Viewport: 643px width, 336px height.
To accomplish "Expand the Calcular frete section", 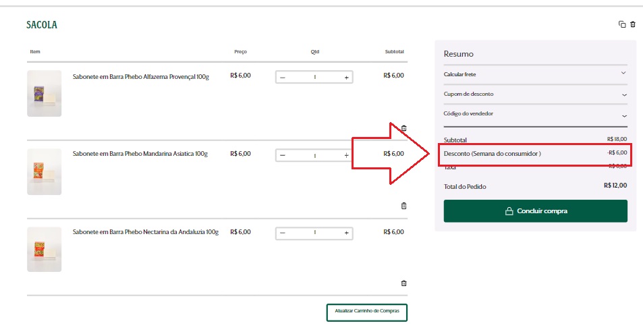I will tap(535, 74).
